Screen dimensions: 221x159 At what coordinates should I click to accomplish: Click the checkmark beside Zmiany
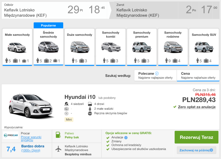click(x=108, y=142)
